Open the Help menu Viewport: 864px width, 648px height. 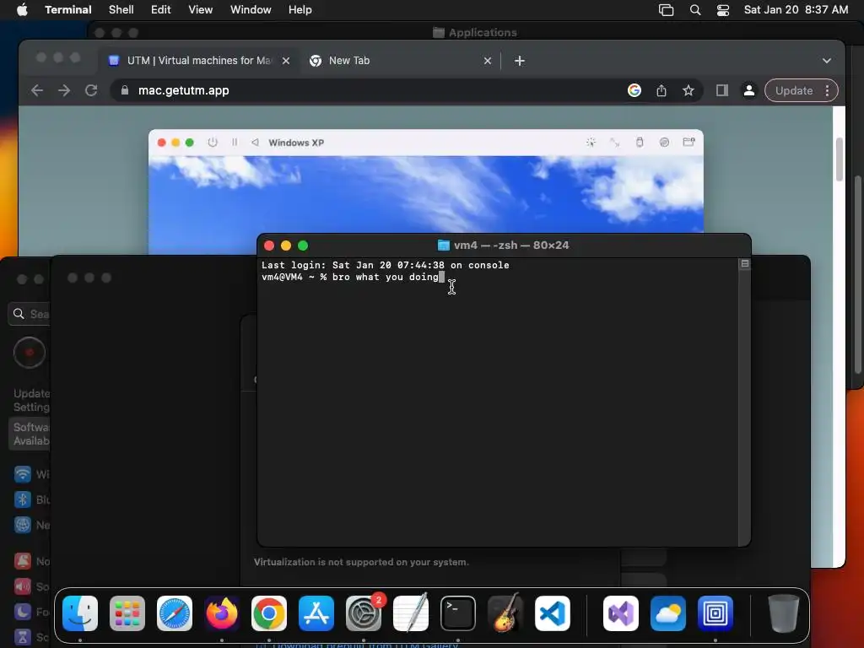pos(300,10)
